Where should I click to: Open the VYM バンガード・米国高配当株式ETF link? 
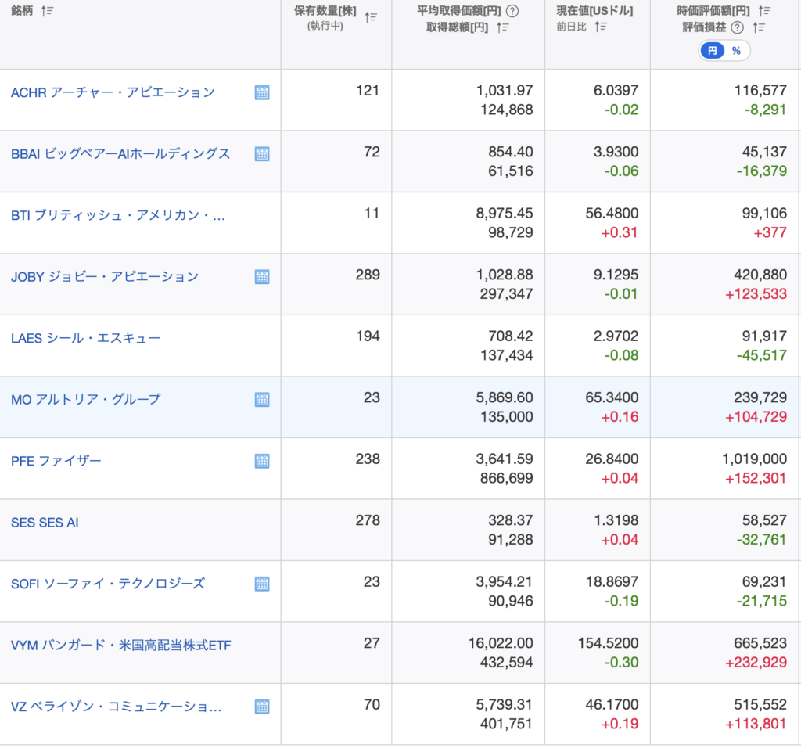[x=120, y=646]
